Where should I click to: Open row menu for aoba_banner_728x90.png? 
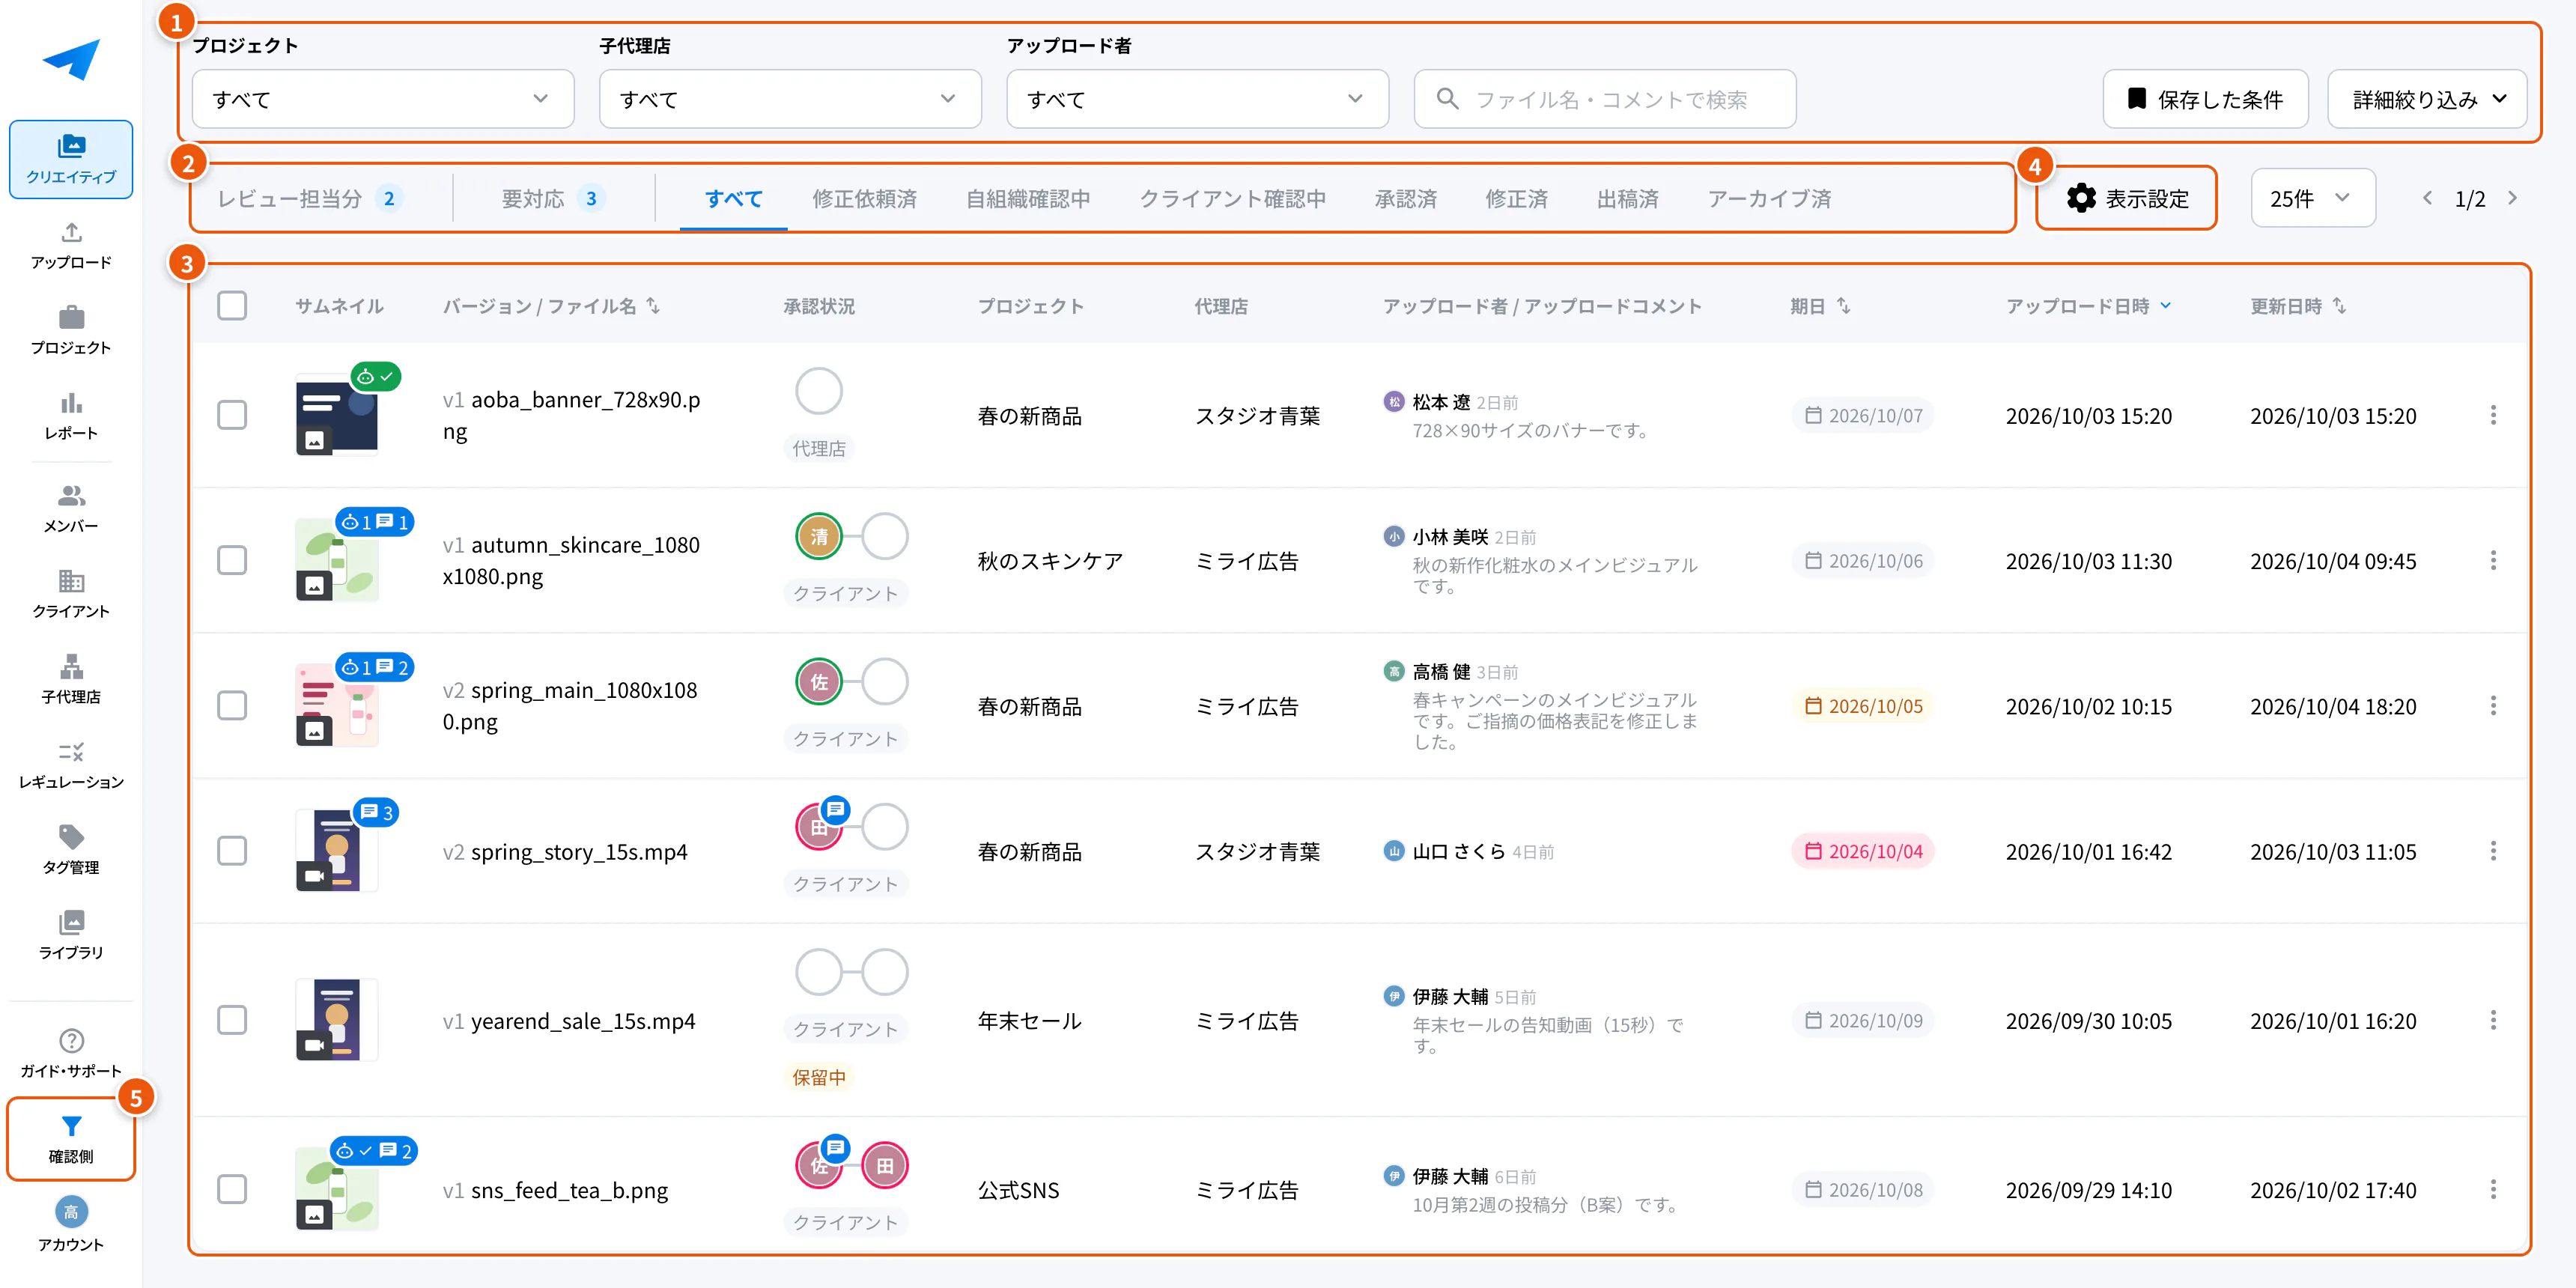click(x=2492, y=415)
